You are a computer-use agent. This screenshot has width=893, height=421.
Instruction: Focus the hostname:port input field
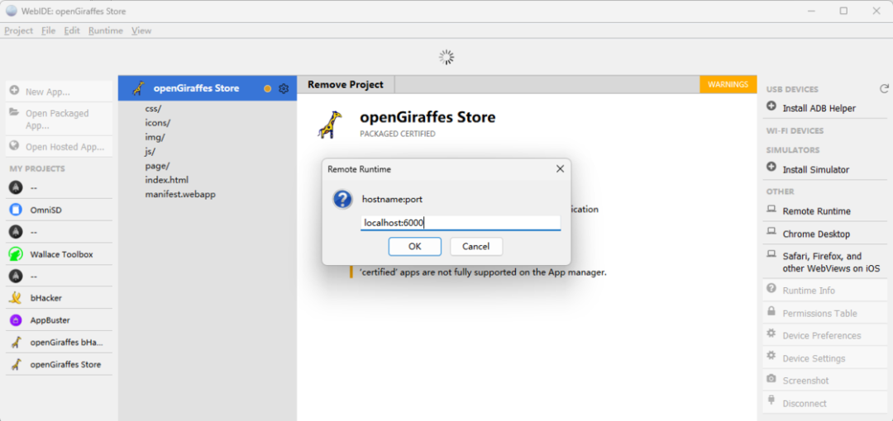[461, 223]
